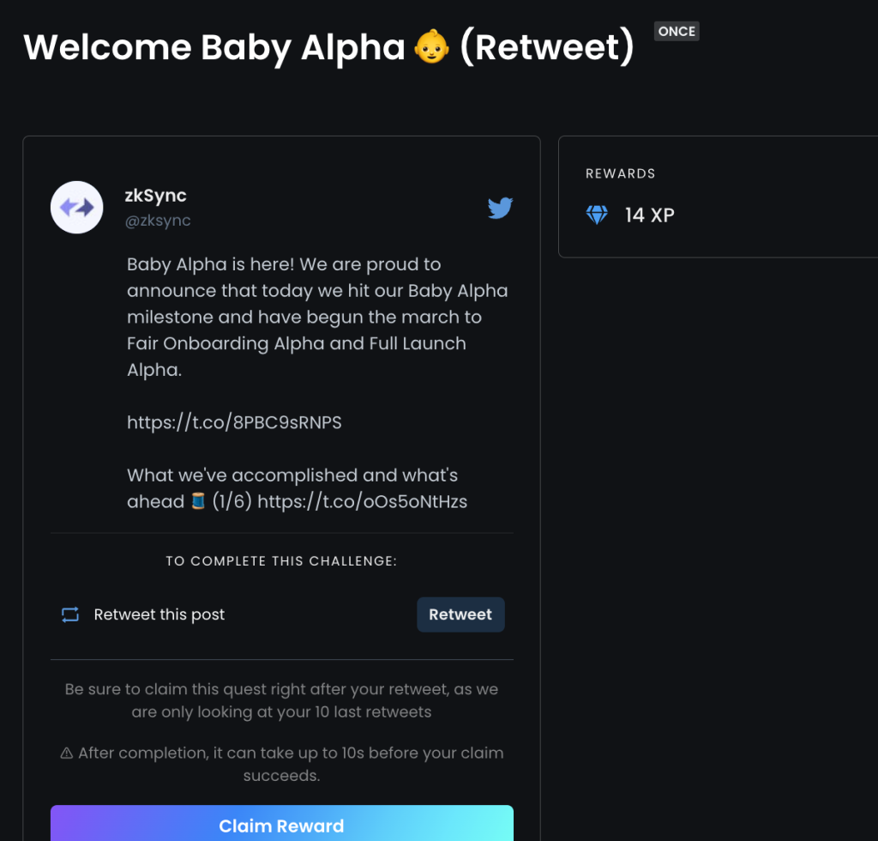Click the warning triangle icon
Screen dimensions: 878x841
coord(67,753)
